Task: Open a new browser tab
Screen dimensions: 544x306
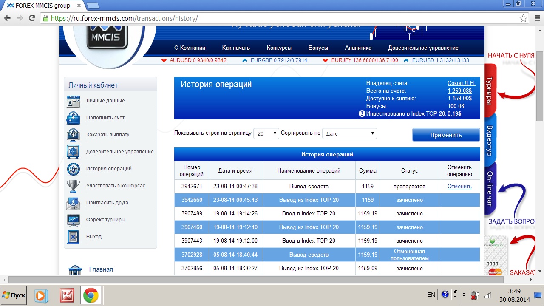Action: [93, 6]
